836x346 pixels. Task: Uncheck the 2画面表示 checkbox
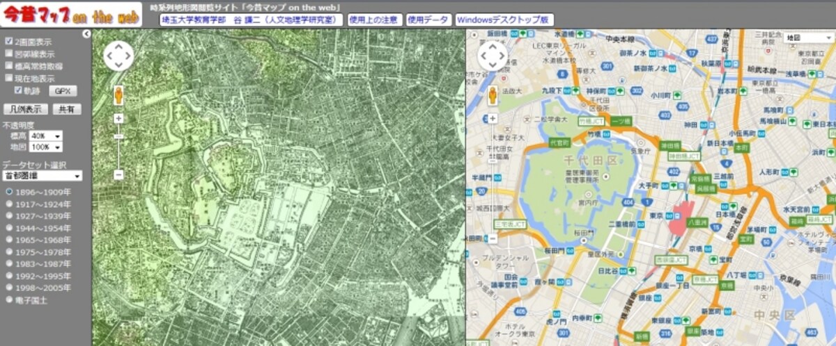pos(9,42)
